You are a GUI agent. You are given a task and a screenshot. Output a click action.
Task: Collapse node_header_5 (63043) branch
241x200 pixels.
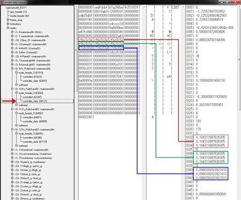point(17,93)
